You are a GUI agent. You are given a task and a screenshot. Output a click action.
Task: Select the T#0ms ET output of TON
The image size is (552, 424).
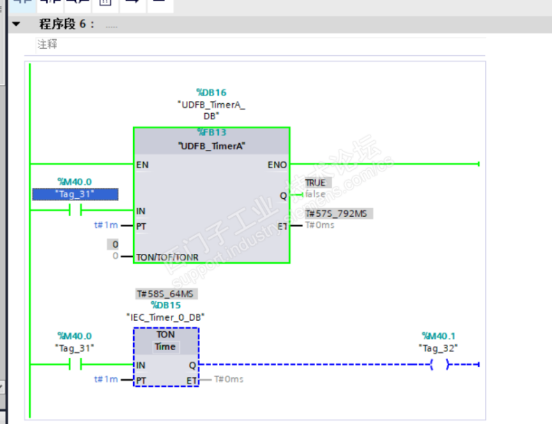[x=229, y=379]
